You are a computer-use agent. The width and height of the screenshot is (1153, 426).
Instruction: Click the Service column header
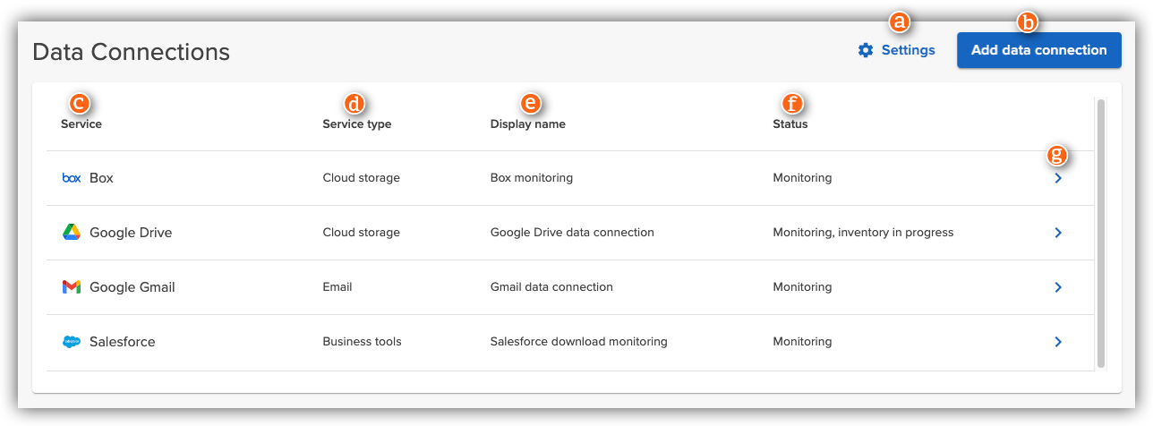[x=81, y=124]
